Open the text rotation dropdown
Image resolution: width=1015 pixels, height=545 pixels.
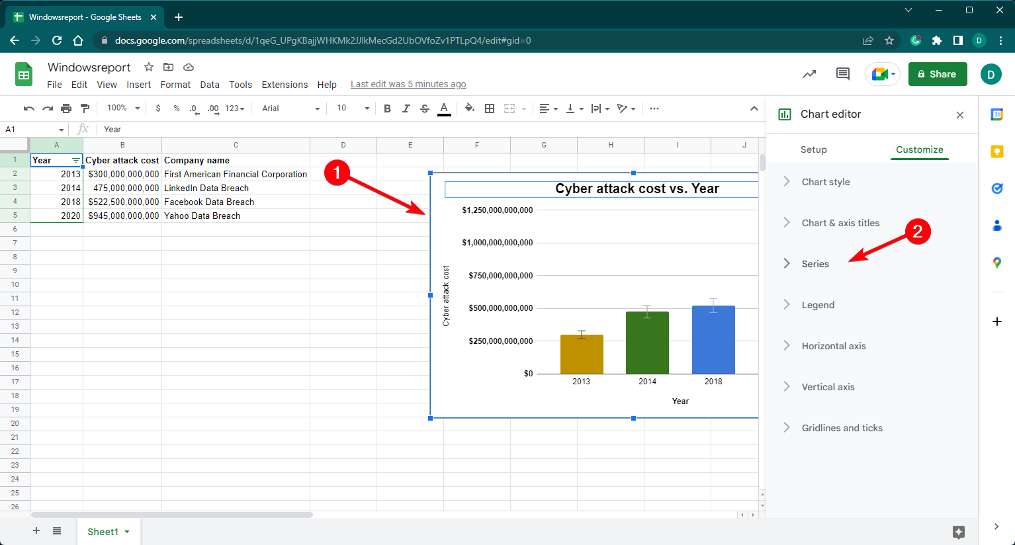coord(626,108)
